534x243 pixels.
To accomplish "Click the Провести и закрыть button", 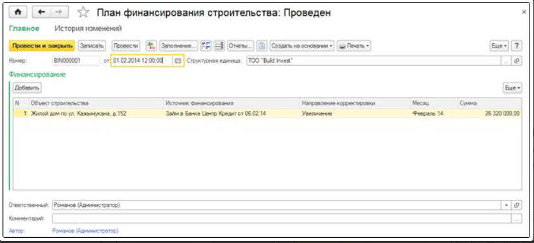I will 41,46.
